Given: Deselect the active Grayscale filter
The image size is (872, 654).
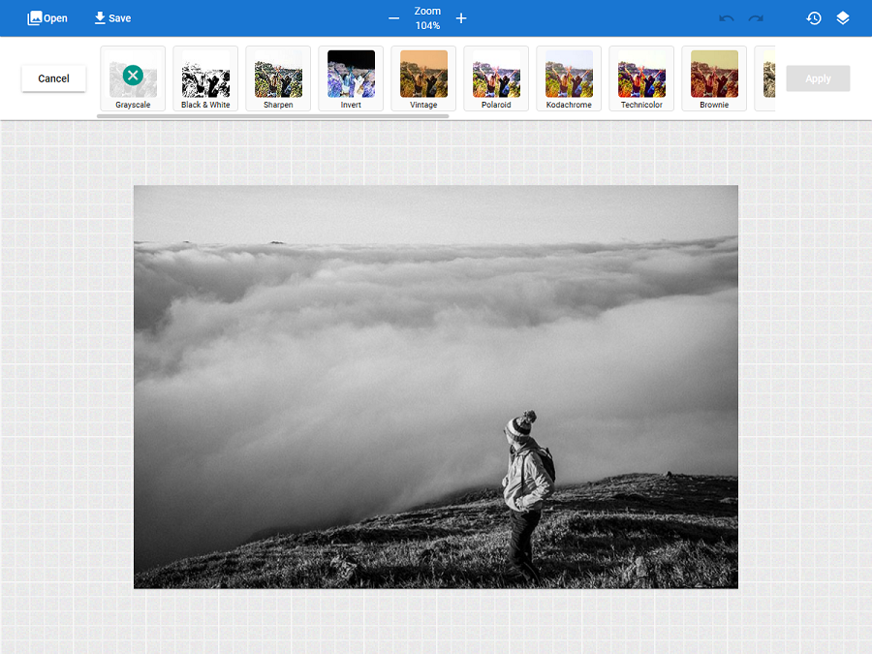Looking at the screenshot, I should 133,73.
